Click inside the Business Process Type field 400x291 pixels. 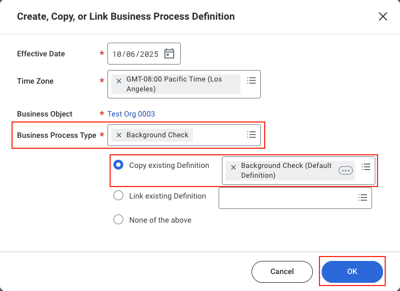click(x=184, y=135)
